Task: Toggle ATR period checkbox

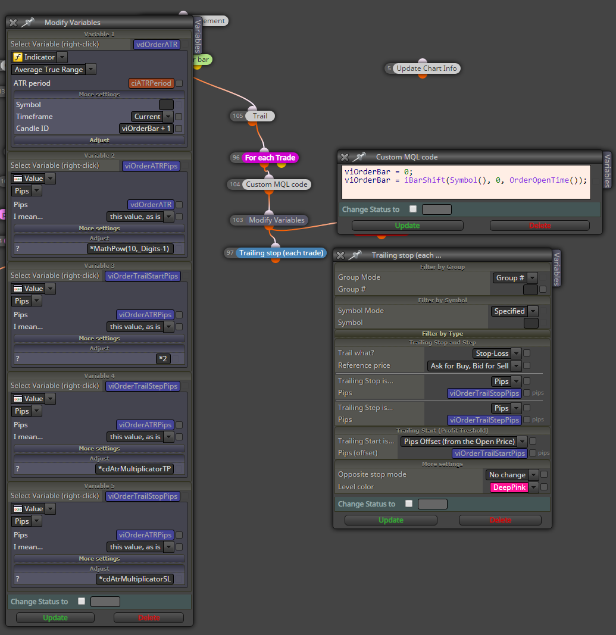Action: pos(179,83)
